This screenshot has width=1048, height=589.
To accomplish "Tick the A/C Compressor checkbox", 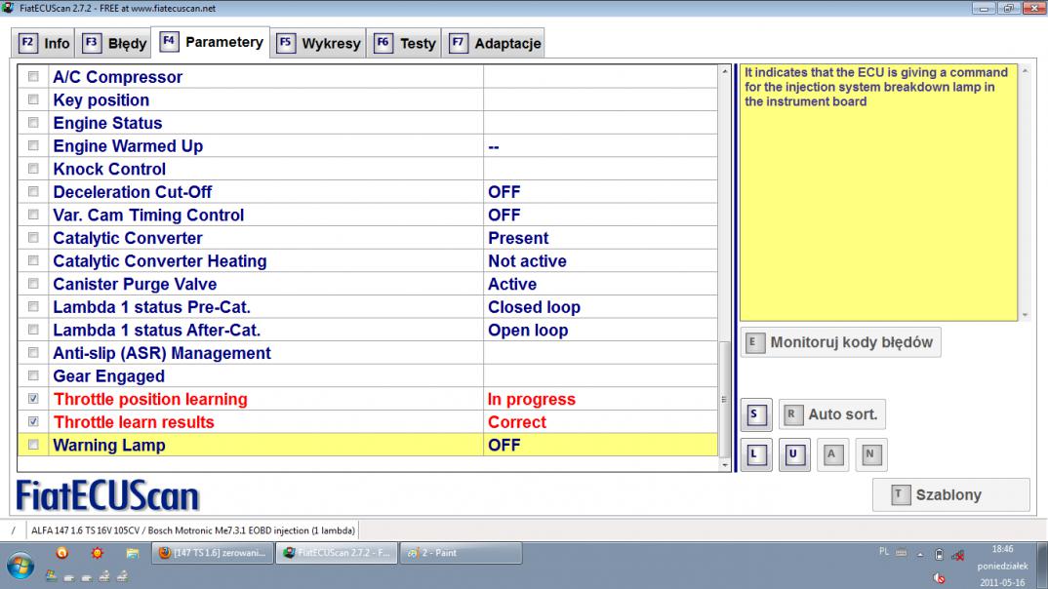I will [x=33, y=77].
